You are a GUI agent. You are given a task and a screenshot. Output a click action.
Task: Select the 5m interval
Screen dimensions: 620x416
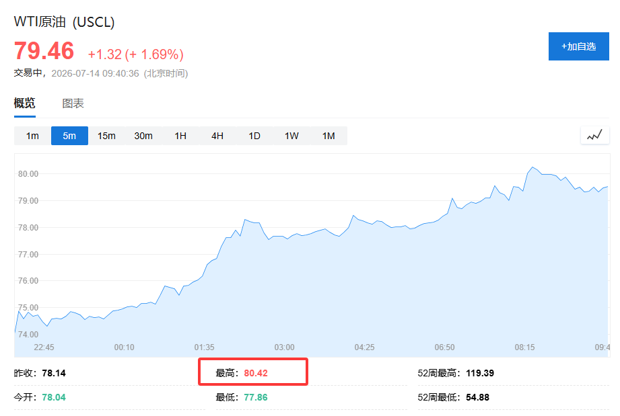click(x=69, y=136)
